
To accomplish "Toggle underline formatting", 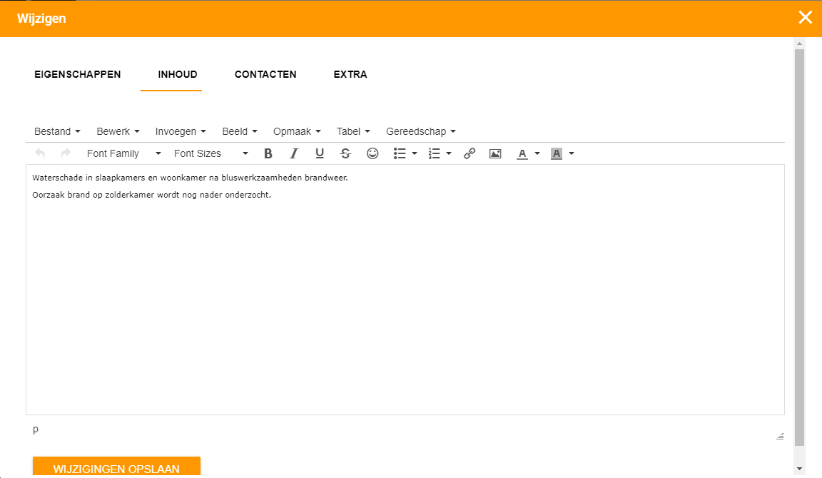I will (x=320, y=153).
